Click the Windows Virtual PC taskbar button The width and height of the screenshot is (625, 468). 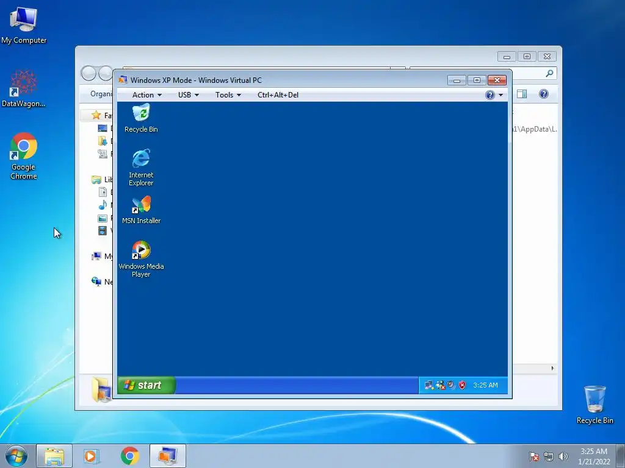(x=168, y=456)
